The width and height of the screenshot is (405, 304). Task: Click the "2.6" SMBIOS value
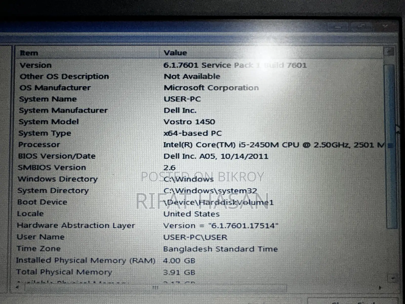tap(169, 168)
